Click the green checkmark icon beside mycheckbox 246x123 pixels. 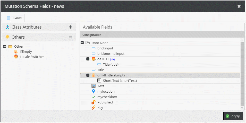click(x=94, y=97)
